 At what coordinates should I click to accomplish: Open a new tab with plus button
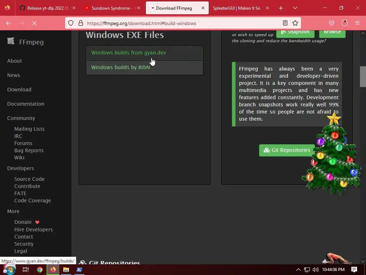(x=281, y=8)
